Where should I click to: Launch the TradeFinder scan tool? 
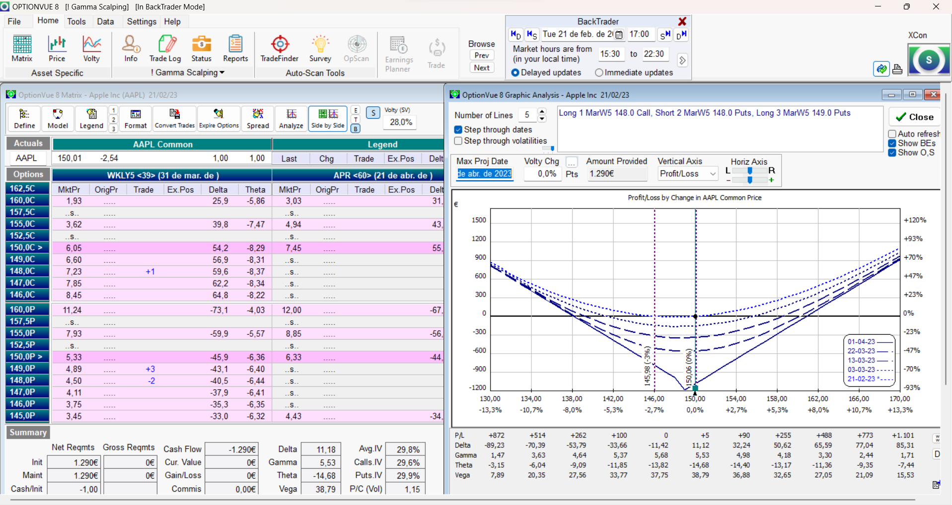280,49
